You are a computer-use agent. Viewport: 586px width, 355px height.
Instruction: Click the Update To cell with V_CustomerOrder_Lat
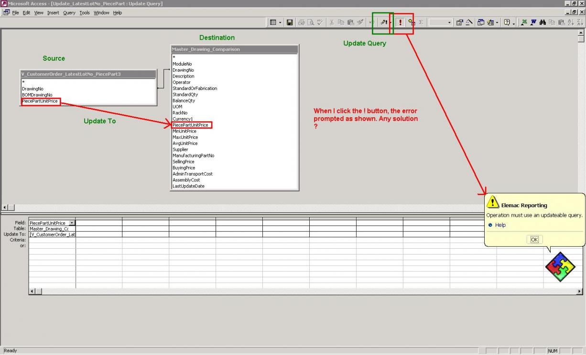tap(52, 234)
